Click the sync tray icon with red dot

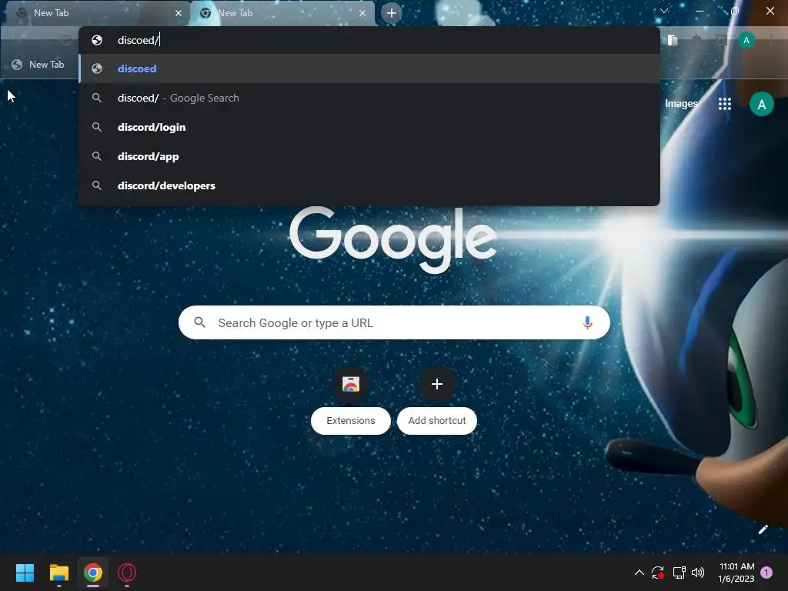pyautogui.click(x=658, y=573)
